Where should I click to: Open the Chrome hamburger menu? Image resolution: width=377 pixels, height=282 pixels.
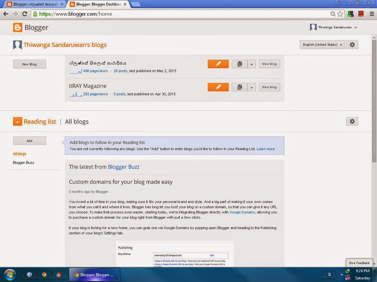click(372, 14)
